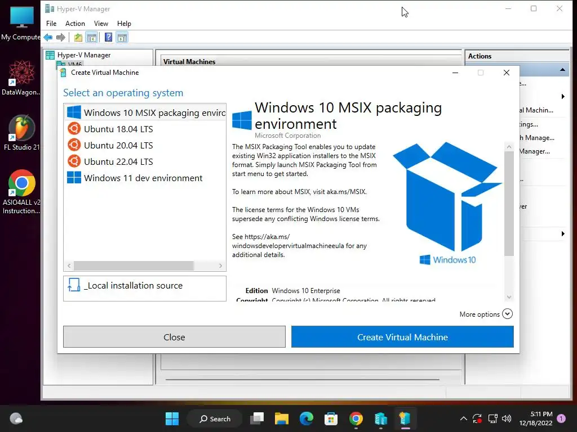Click the description pane vertical scrollbar thumb
This screenshot has width=577, height=432.
pos(509,203)
